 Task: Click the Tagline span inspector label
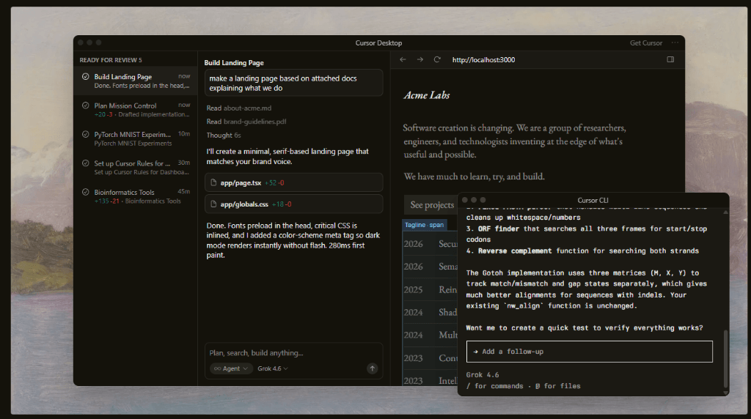click(425, 225)
